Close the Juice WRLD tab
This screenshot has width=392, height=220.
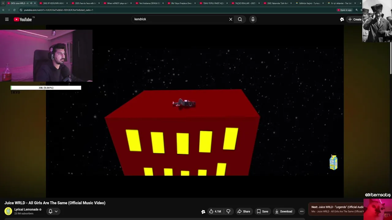coord(35,3)
